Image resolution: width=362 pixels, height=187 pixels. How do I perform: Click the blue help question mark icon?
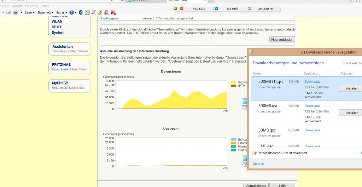71,12
